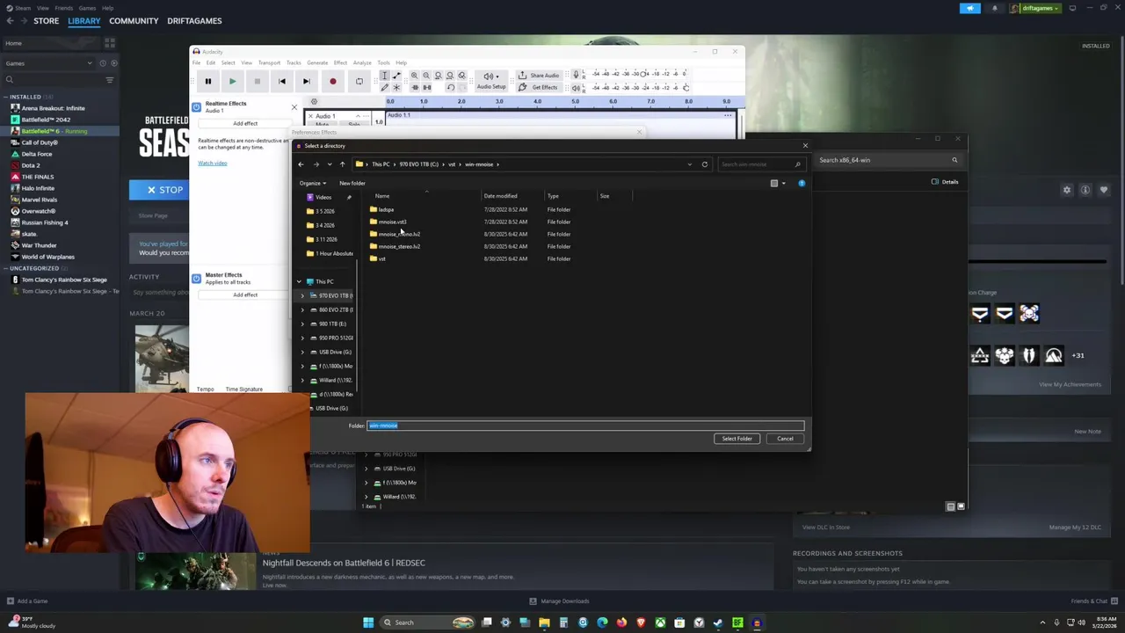This screenshot has height=633, width=1125.
Task: Click Silence audio selection icon
Action: [x=426, y=87]
